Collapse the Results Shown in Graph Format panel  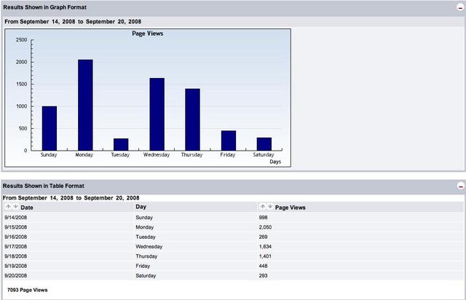[x=460, y=8]
